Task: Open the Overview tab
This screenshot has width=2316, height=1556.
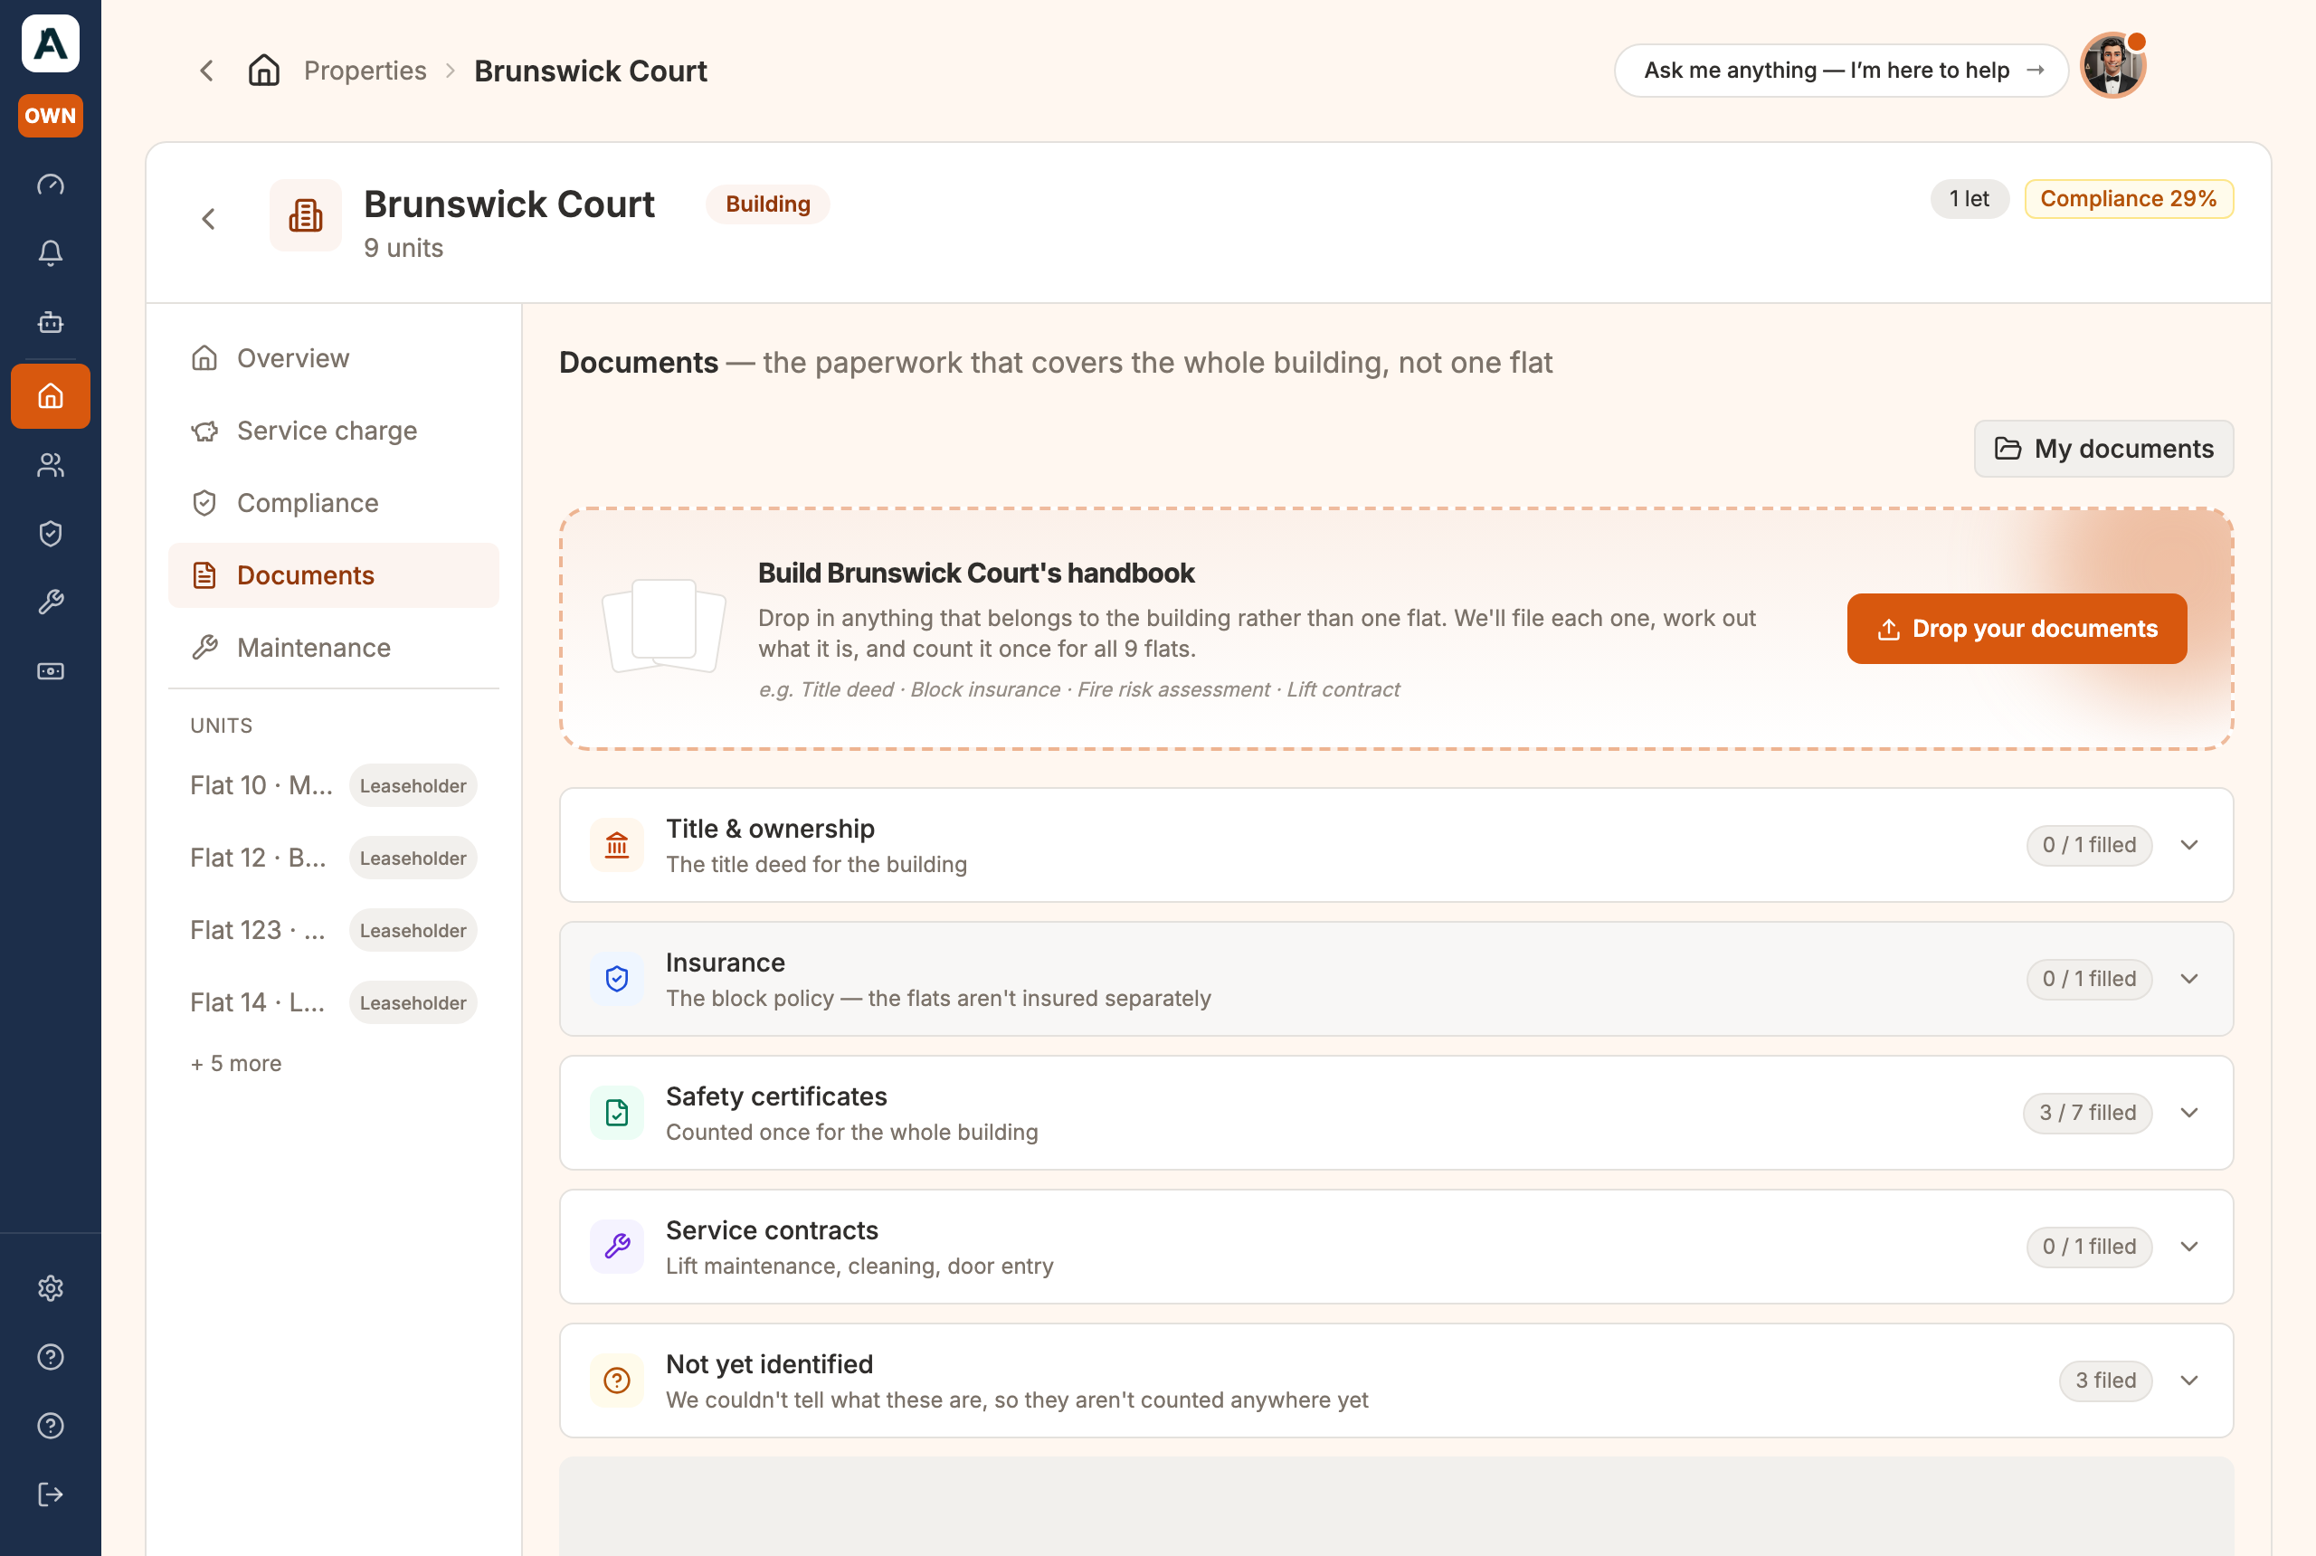Action: (x=334, y=358)
